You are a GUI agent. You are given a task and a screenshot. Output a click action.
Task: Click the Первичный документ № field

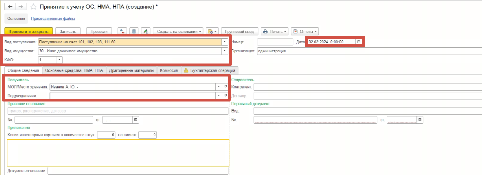point(315,120)
